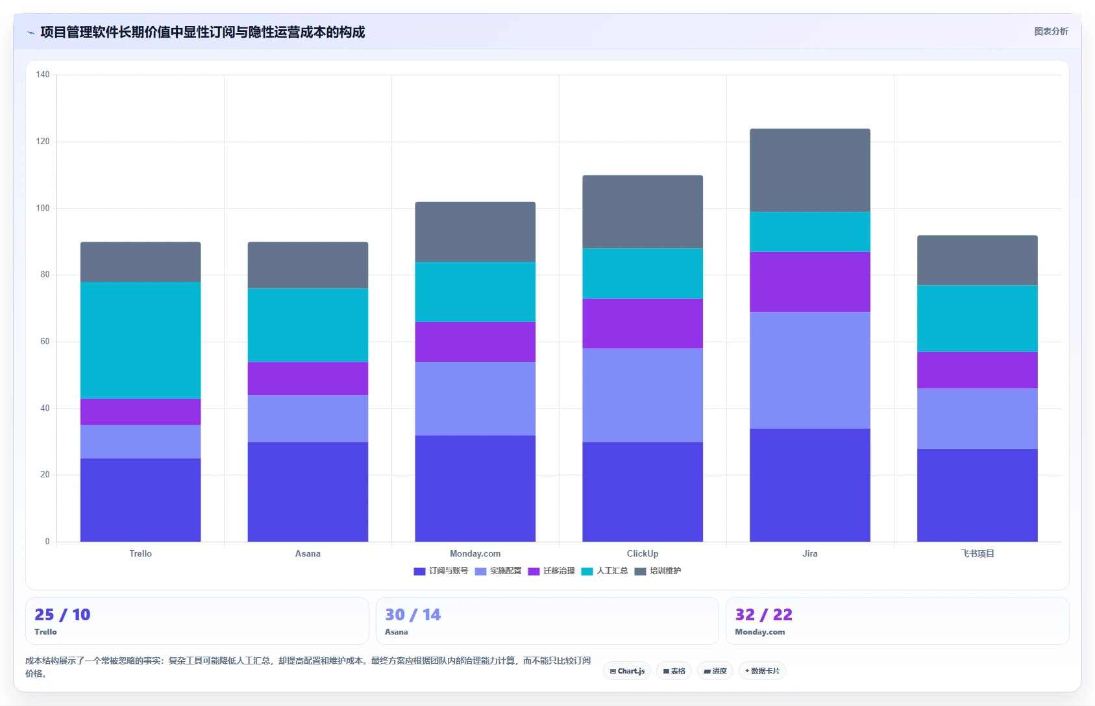The width and height of the screenshot is (1095, 706).
Task: Click Monday.com's gray 培训维护 segment
Action: click(x=475, y=232)
